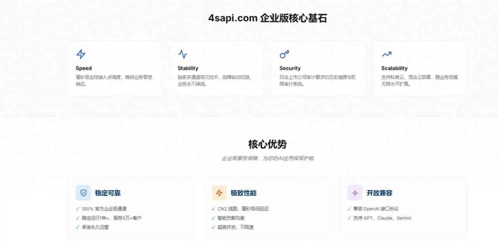Click the Speed card description text

click(x=114, y=81)
